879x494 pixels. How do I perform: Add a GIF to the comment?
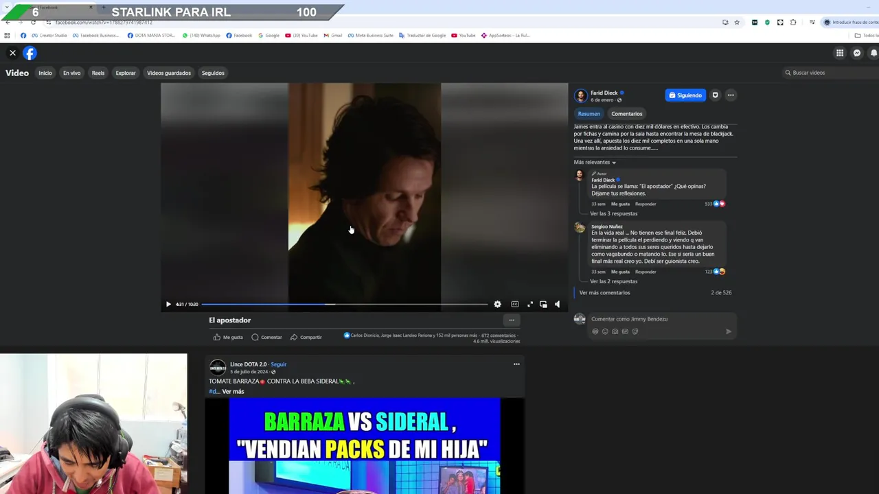(x=625, y=331)
